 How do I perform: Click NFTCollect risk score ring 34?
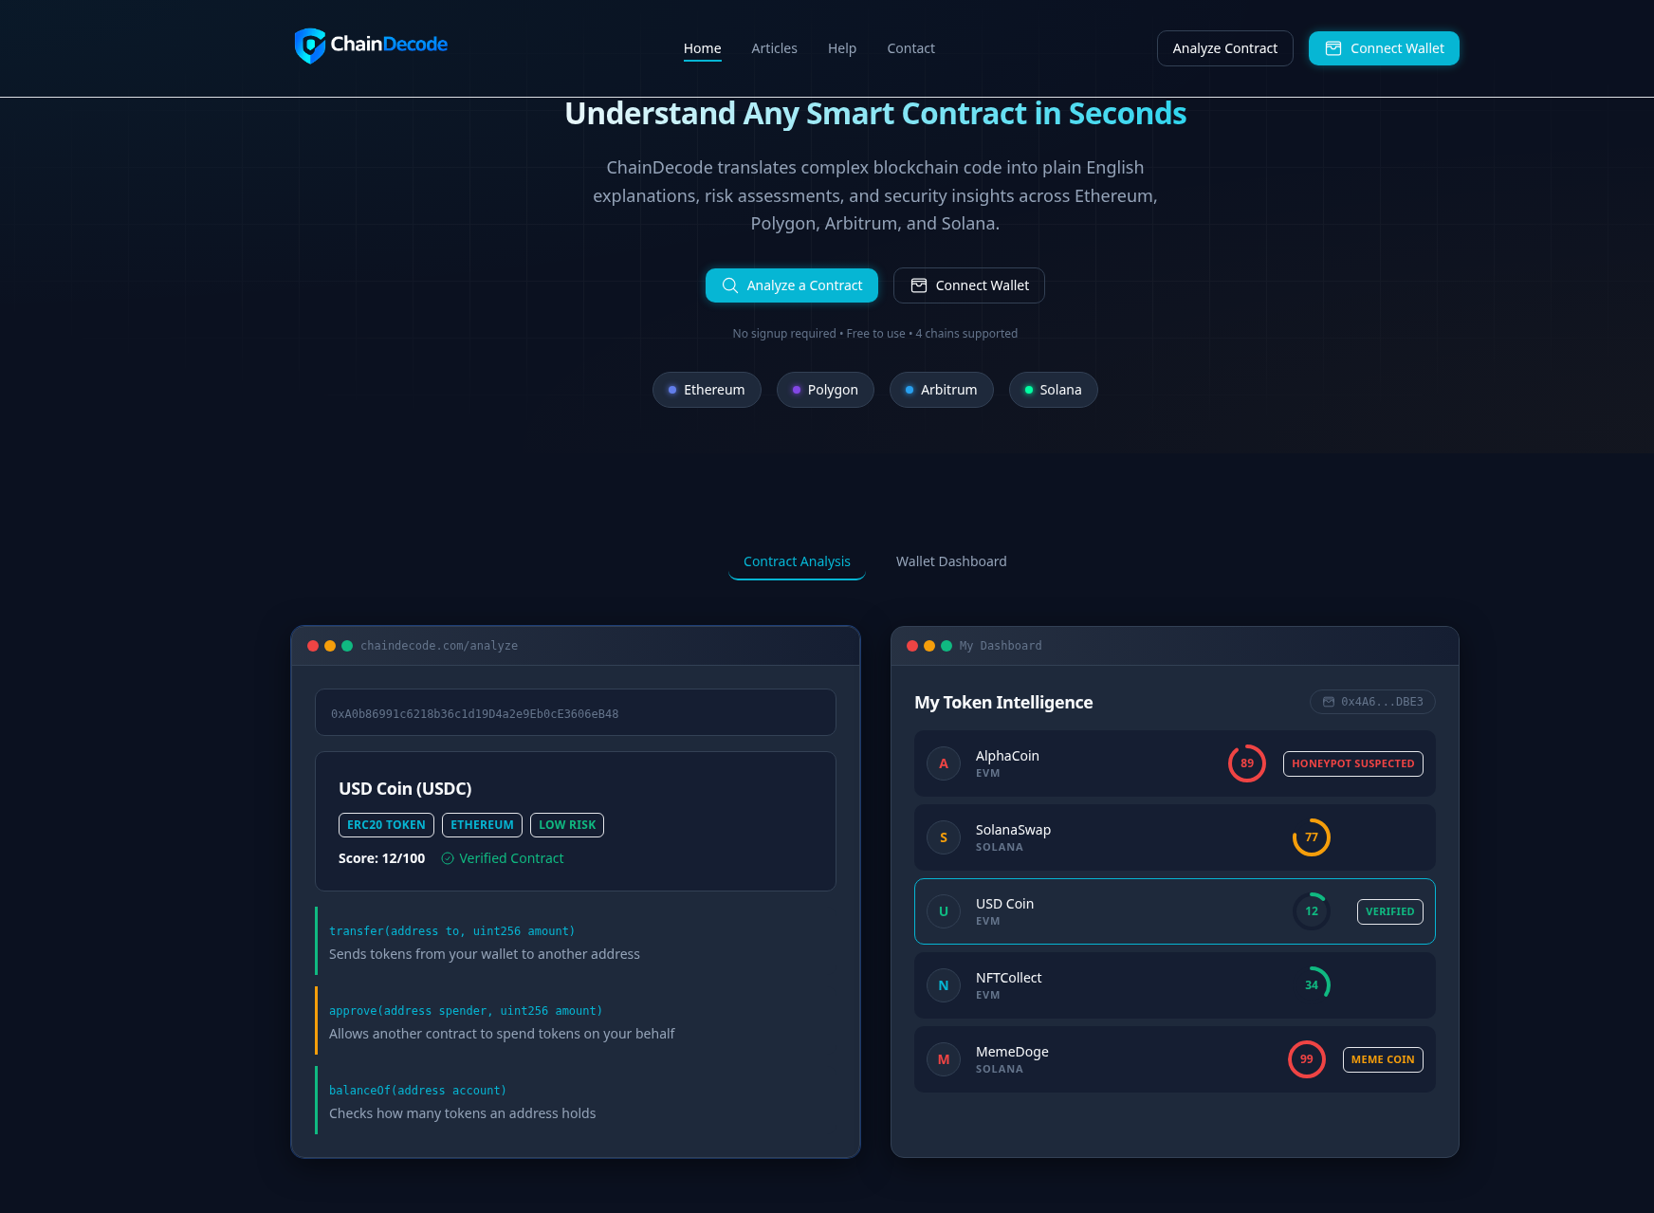pos(1312,985)
